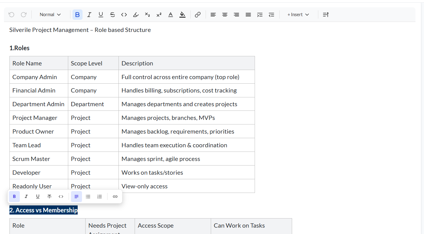Click the Role header in second table
The width and height of the screenshot is (424, 234).
pyautogui.click(x=48, y=226)
